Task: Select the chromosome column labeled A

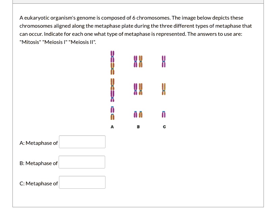Action: pos(112,84)
